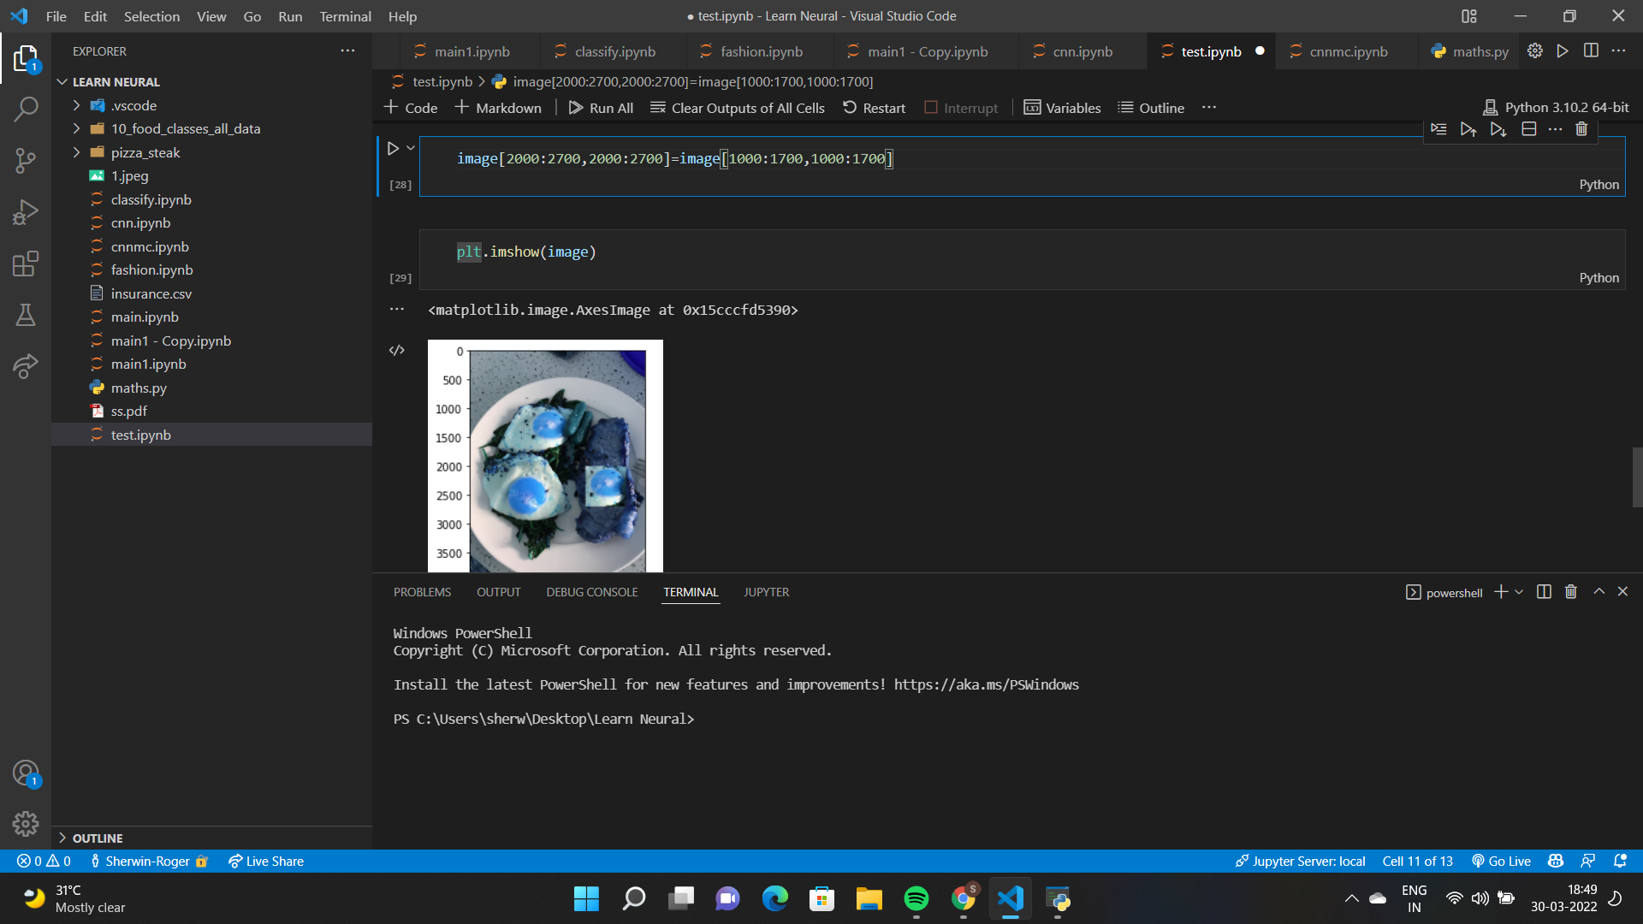Image resolution: width=1643 pixels, height=924 pixels.
Task: Delete the selected notebook cell
Action: [x=1581, y=129]
